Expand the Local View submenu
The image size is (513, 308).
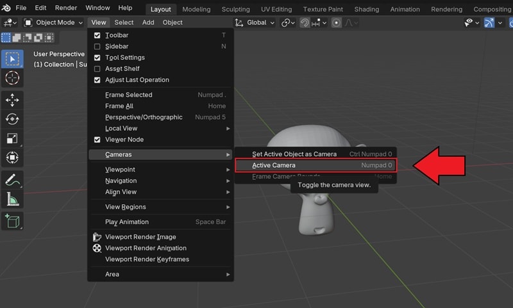coord(160,128)
